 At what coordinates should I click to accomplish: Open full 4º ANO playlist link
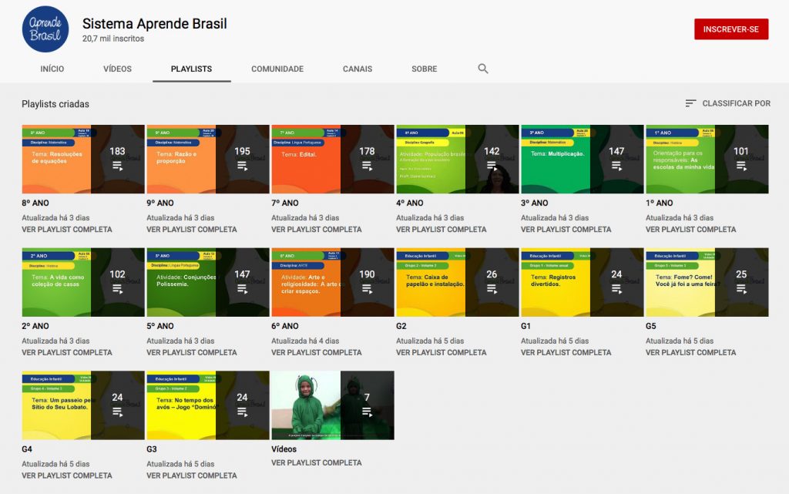tap(442, 230)
